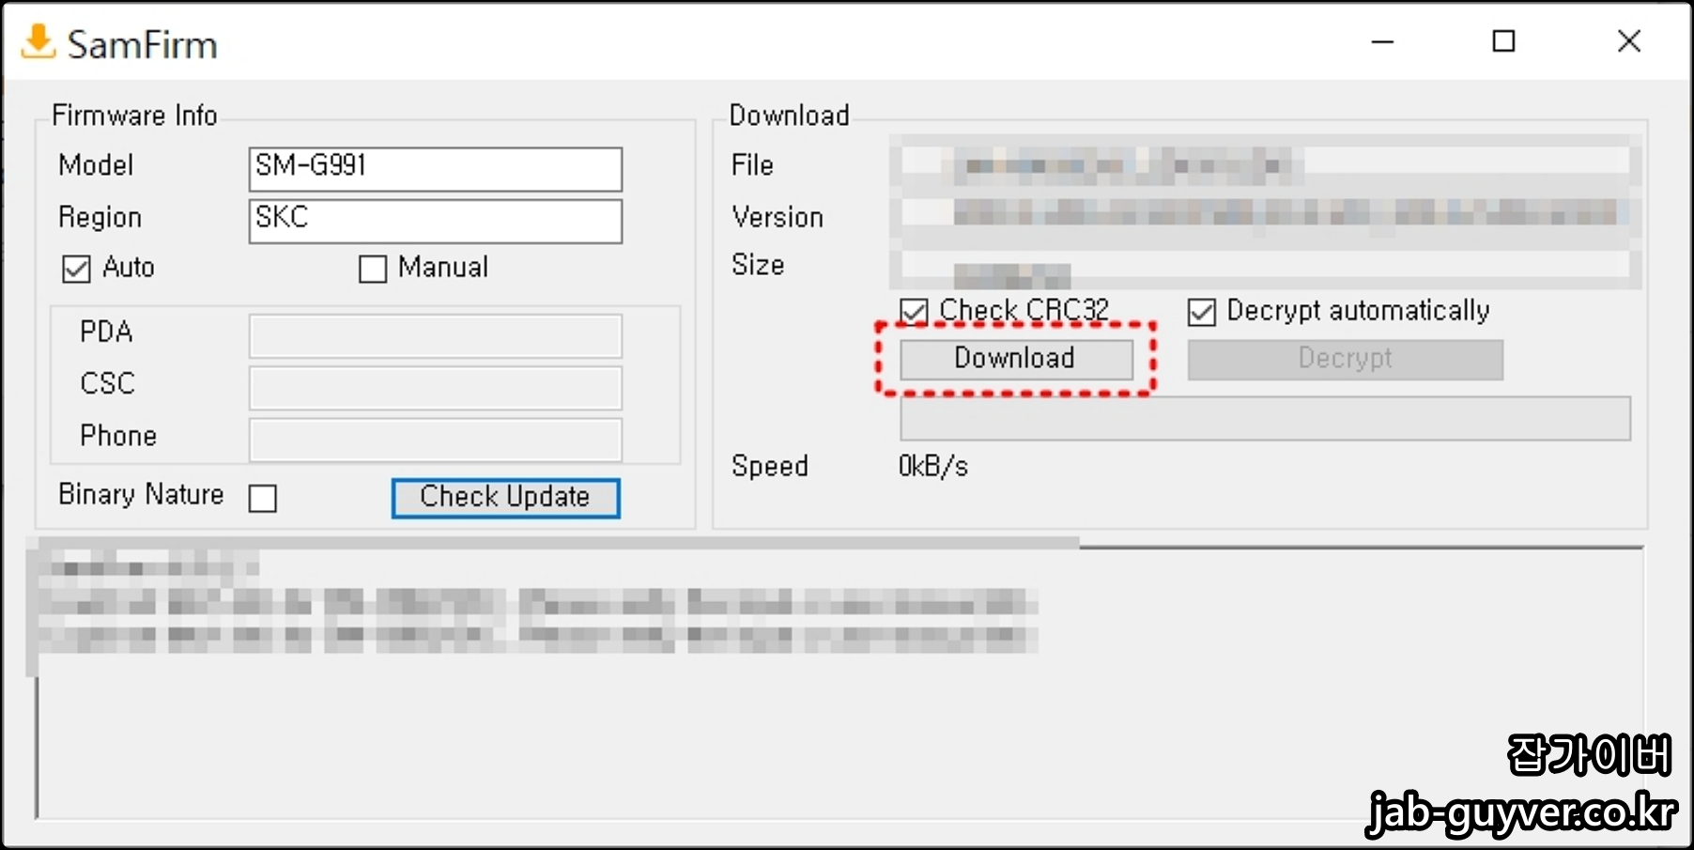Minimize the SamFirm window
The image size is (1694, 850).
pos(1382,41)
